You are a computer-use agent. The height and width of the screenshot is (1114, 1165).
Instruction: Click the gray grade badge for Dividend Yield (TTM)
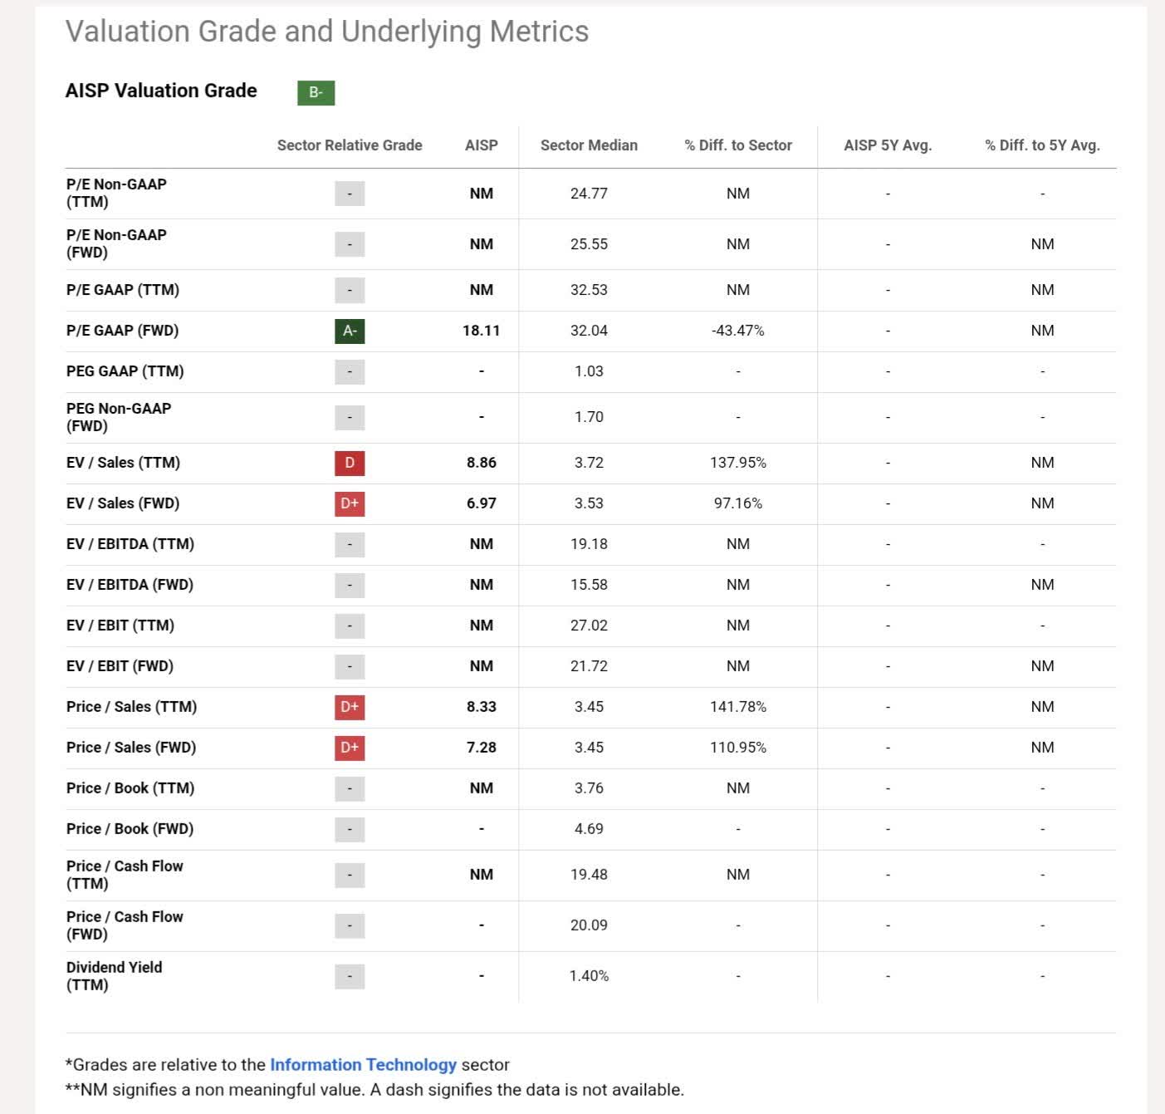coord(350,976)
